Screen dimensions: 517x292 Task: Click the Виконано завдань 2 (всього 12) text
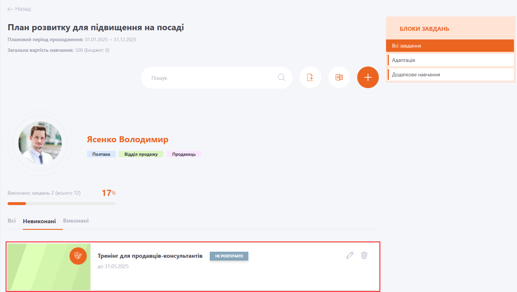click(x=44, y=193)
